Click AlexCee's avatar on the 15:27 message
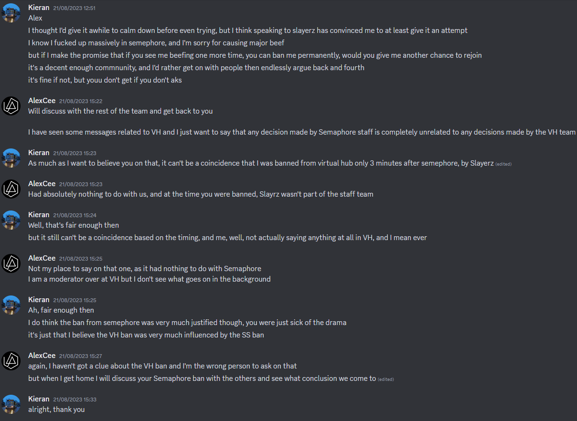 coord(11,360)
